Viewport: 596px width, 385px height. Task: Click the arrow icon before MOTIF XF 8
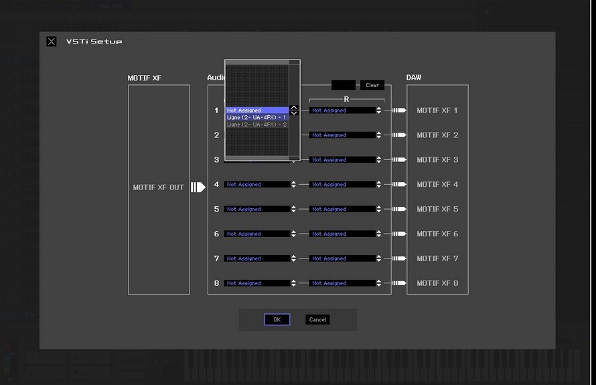point(399,283)
